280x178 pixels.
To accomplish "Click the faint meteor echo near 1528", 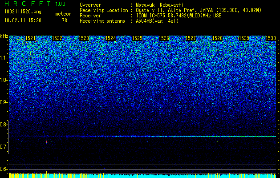I will coord(217,142).
